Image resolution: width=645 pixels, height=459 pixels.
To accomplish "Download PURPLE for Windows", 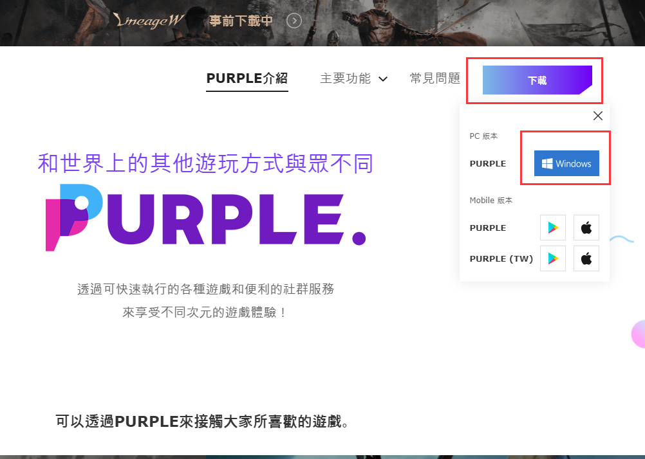I will 566,163.
